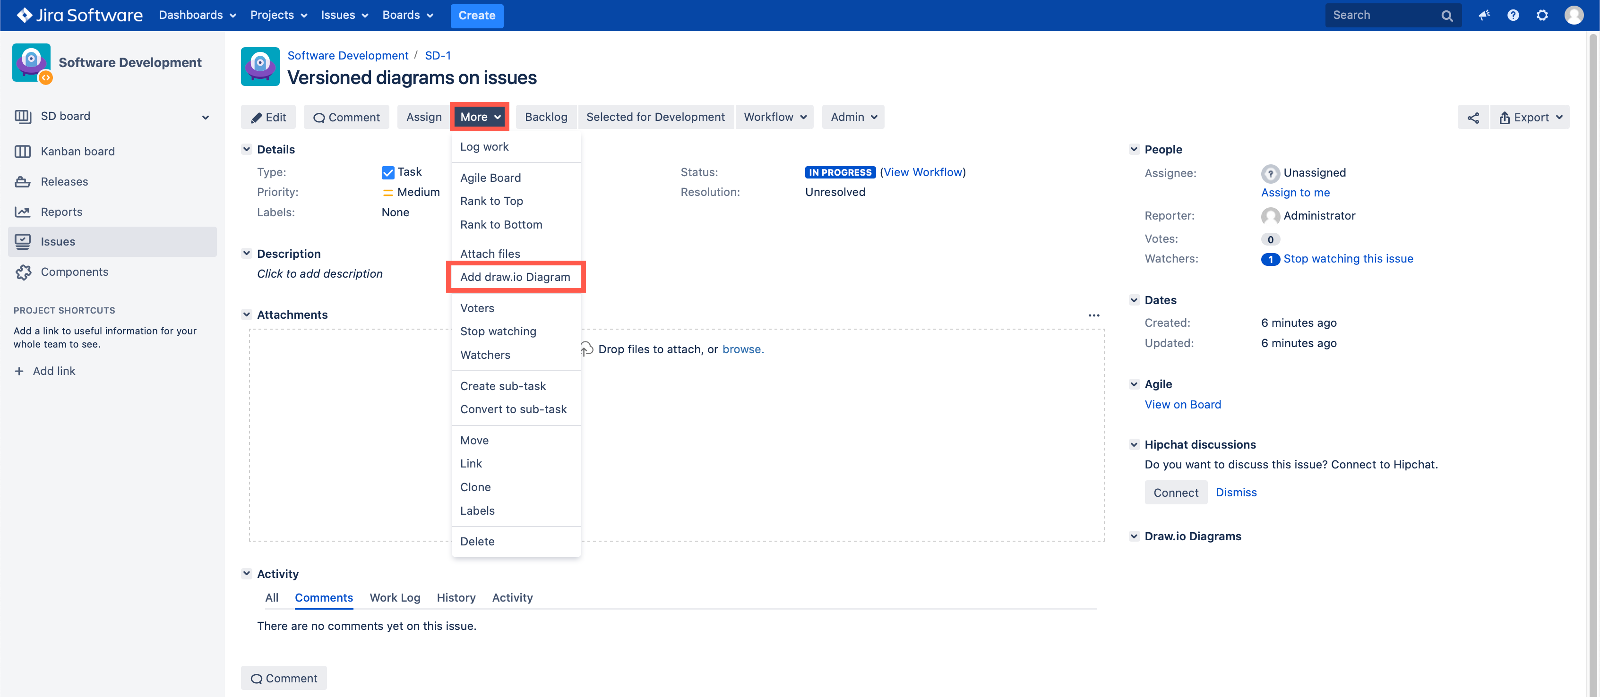Screen dimensions: 1600x697
Task: Open the Kanban board from the sidebar
Action: (77, 151)
